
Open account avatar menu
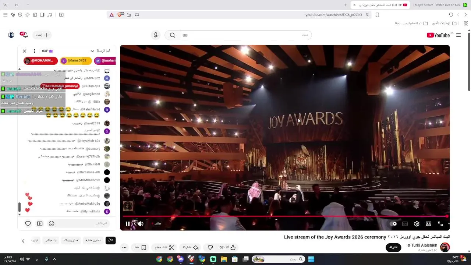tap(11, 35)
